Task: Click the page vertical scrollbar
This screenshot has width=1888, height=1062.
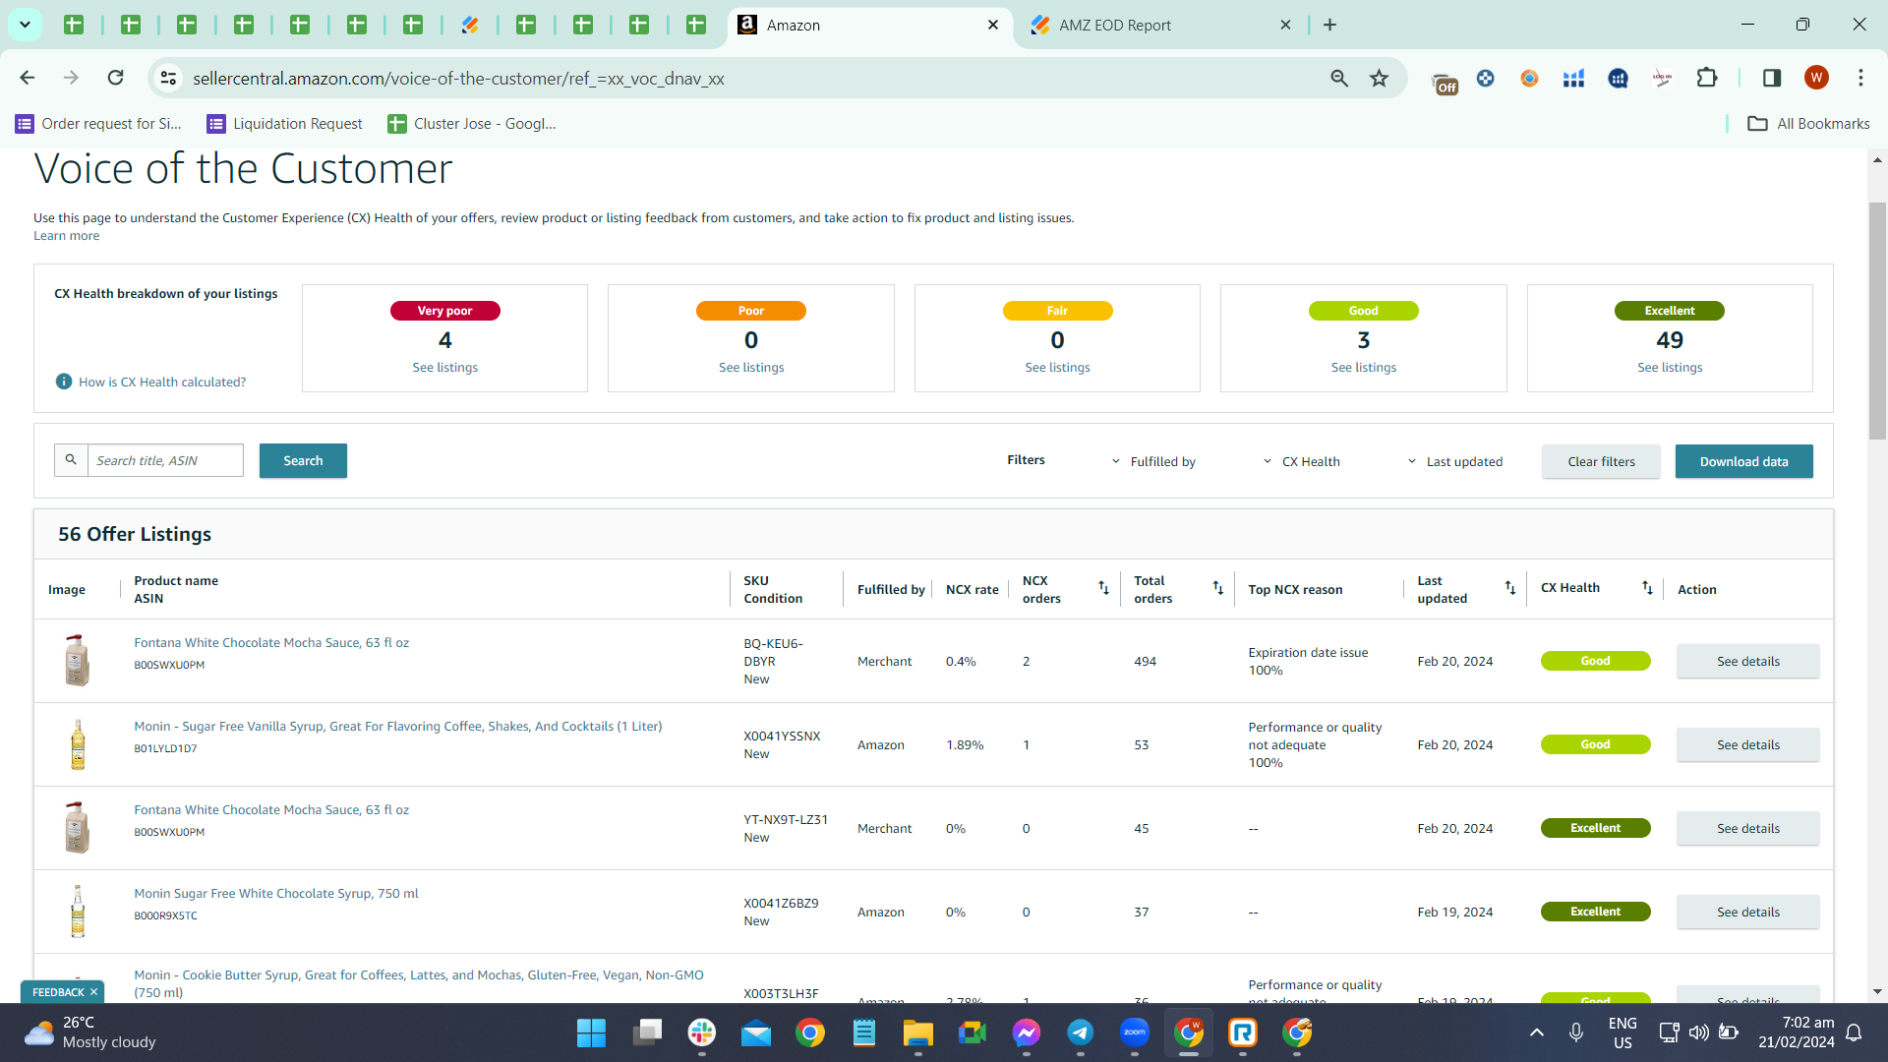Action: tap(1877, 321)
